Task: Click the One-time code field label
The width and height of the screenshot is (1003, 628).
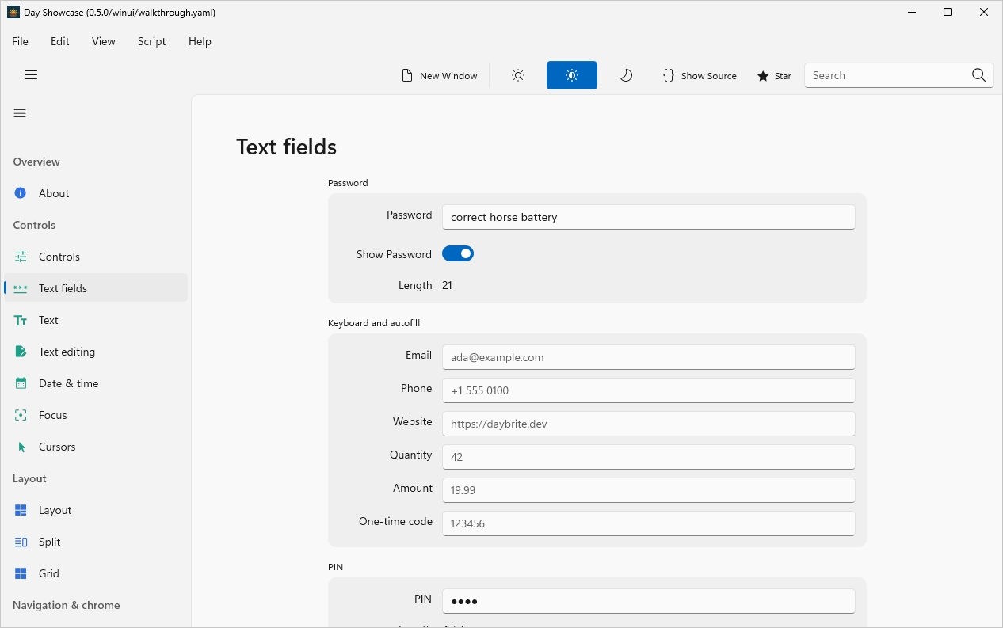Action: (x=395, y=521)
